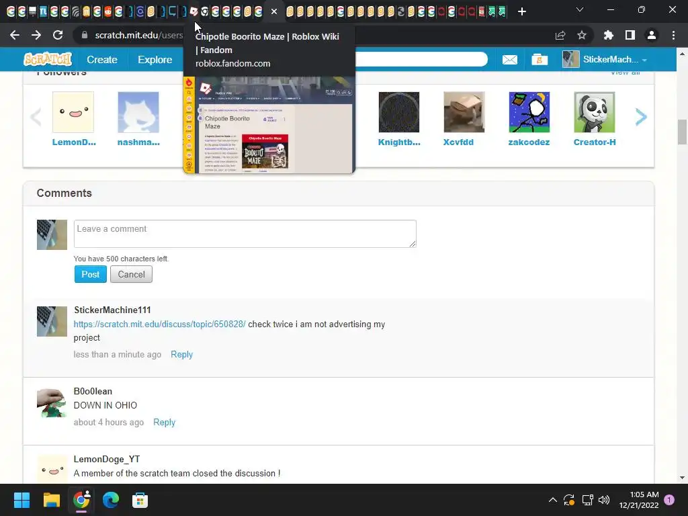Viewport: 688px width, 516px height.
Task: Open Xcvfdd follower avatar
Action: pyautogui.click(x=464, y=112)
